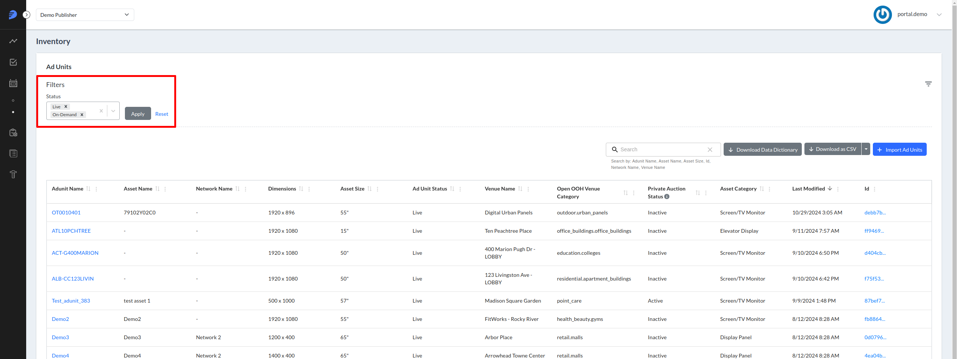Open the checkbox tasks icon in sidebar
957x359 pixels.
click(x=13, y=62)
